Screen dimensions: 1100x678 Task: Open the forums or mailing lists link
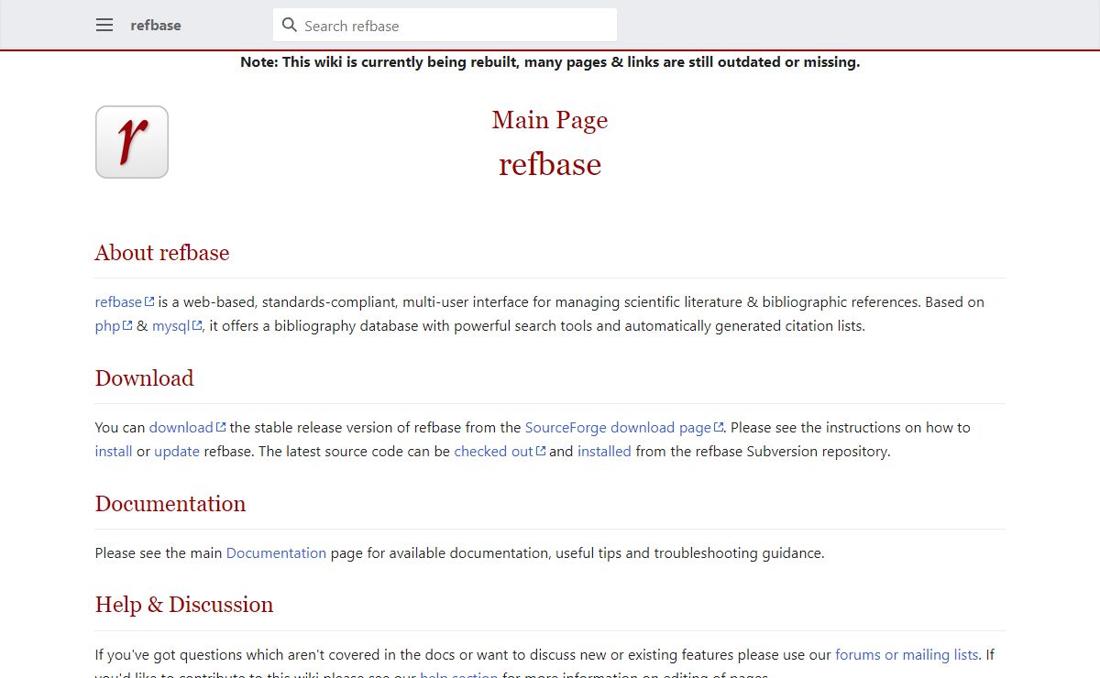pyautogui.click(x=907, y=654)
